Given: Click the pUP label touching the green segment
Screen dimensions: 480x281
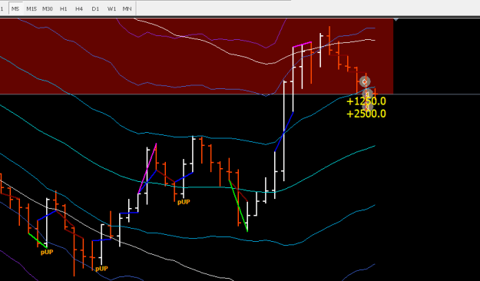Looking at the screenshot, I should point(47,253).
